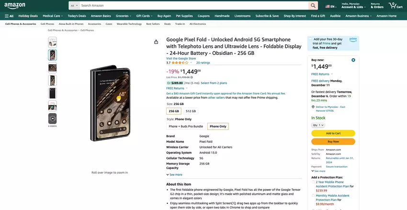The height and width of the screenshot is (210, 407).
Task: Click the search magnifier button
Action: [x=313, y=6]
